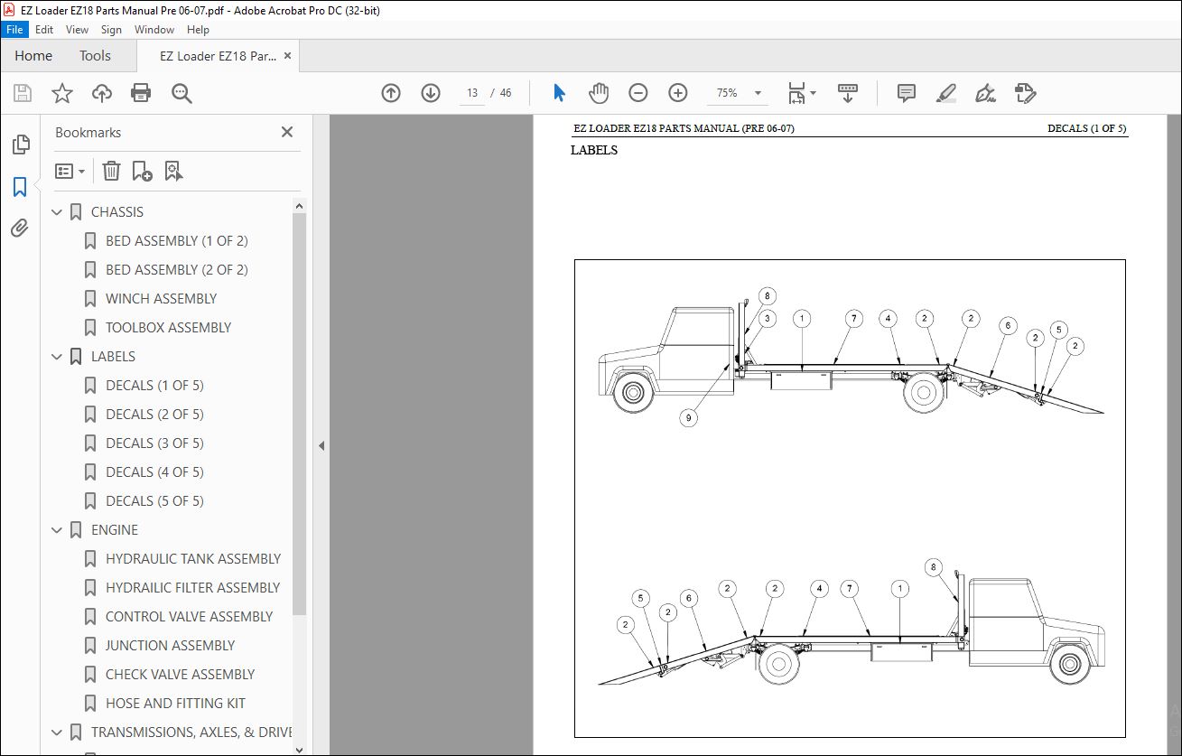Open Page Thumbnails panel icon
Viewport: 1182px width, 756px height.
(x=20, y=145)
